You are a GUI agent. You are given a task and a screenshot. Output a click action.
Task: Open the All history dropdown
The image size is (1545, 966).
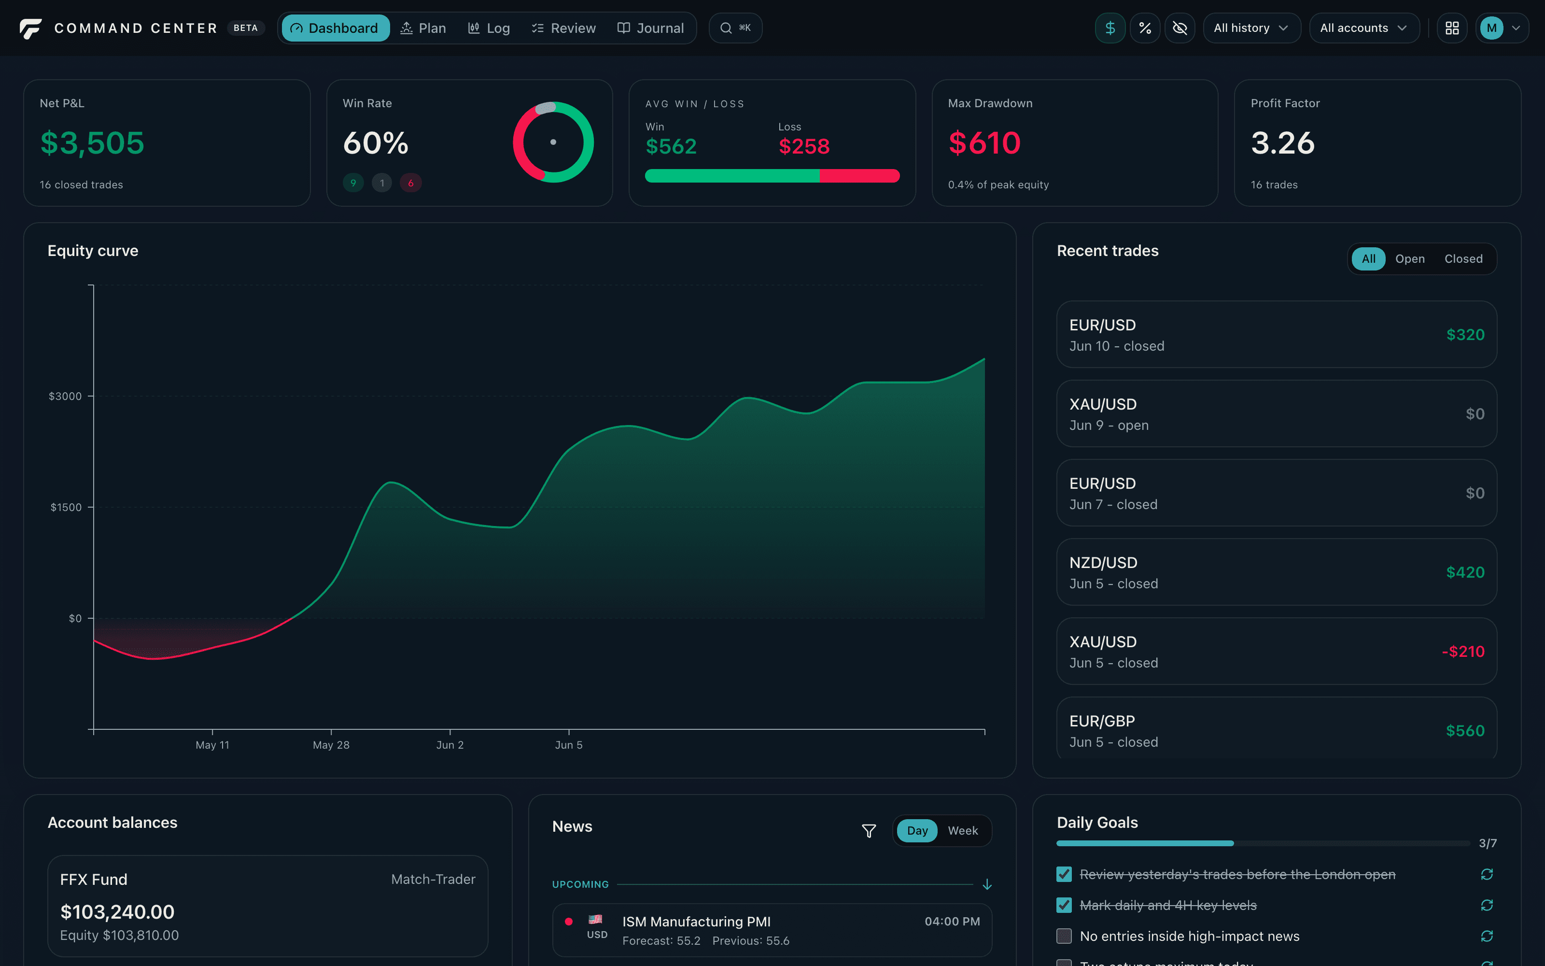pos(1251,28)
